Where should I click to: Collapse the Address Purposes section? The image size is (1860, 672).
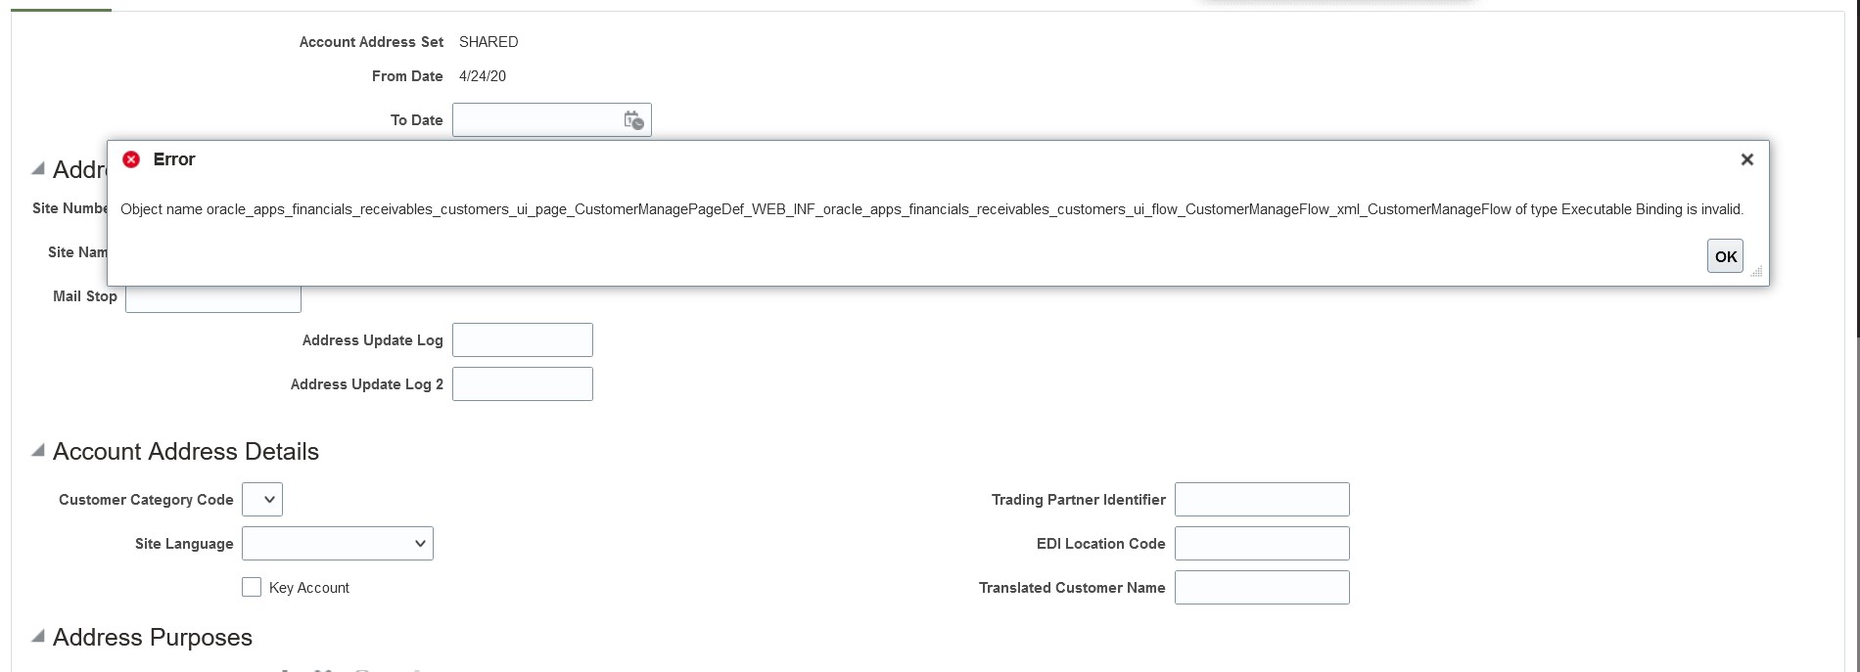tap(38, 637)
